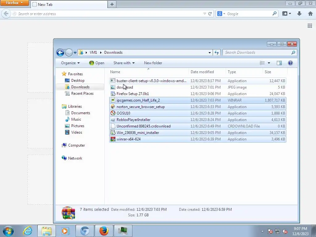The image size is (316, 237).
Task: Click the refresh button beside the address bar
Action: point(217,52)
